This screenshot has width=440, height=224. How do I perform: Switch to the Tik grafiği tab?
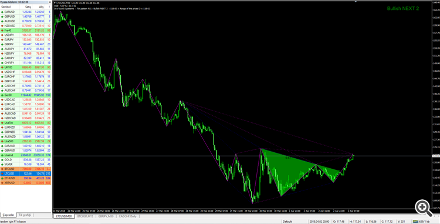pos(25,215)
